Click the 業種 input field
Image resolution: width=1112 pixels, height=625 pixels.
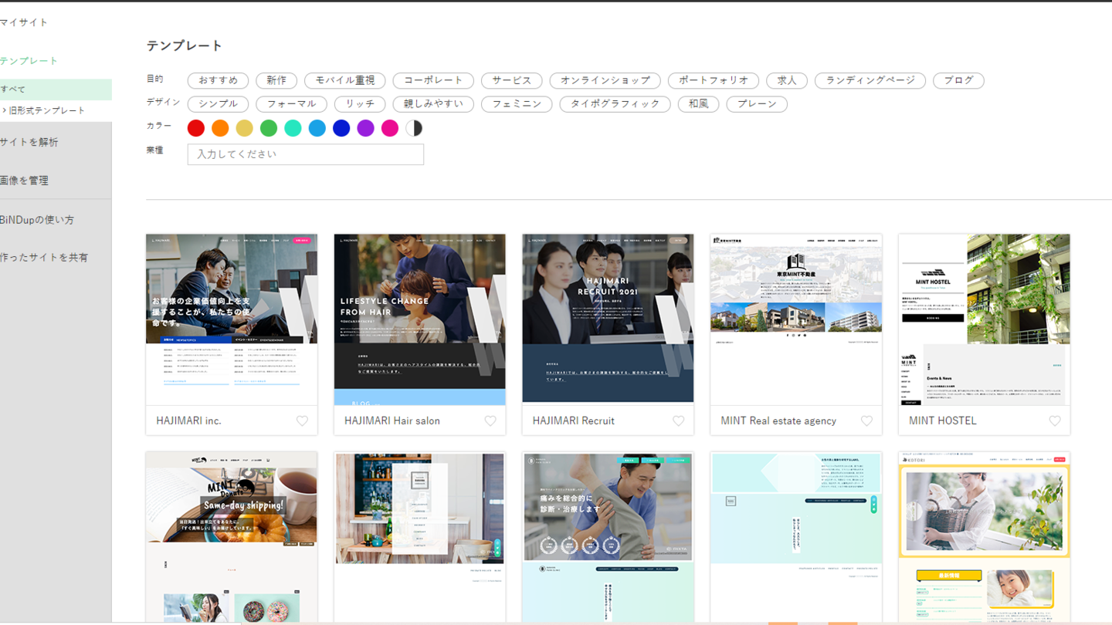coord(305,154)
